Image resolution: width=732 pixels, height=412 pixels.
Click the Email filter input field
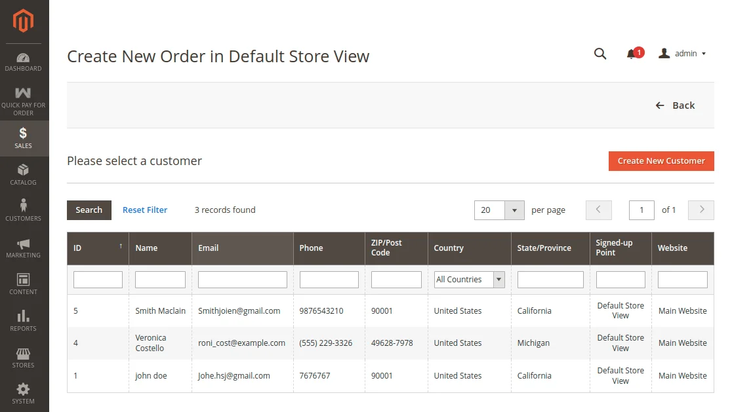242,279
